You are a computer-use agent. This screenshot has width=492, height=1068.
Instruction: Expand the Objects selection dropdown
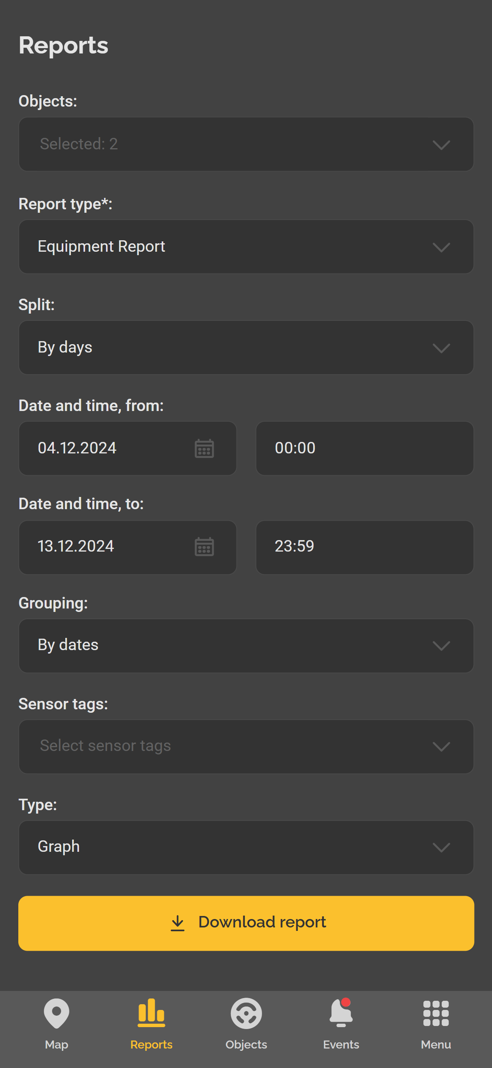click(246, 144)
